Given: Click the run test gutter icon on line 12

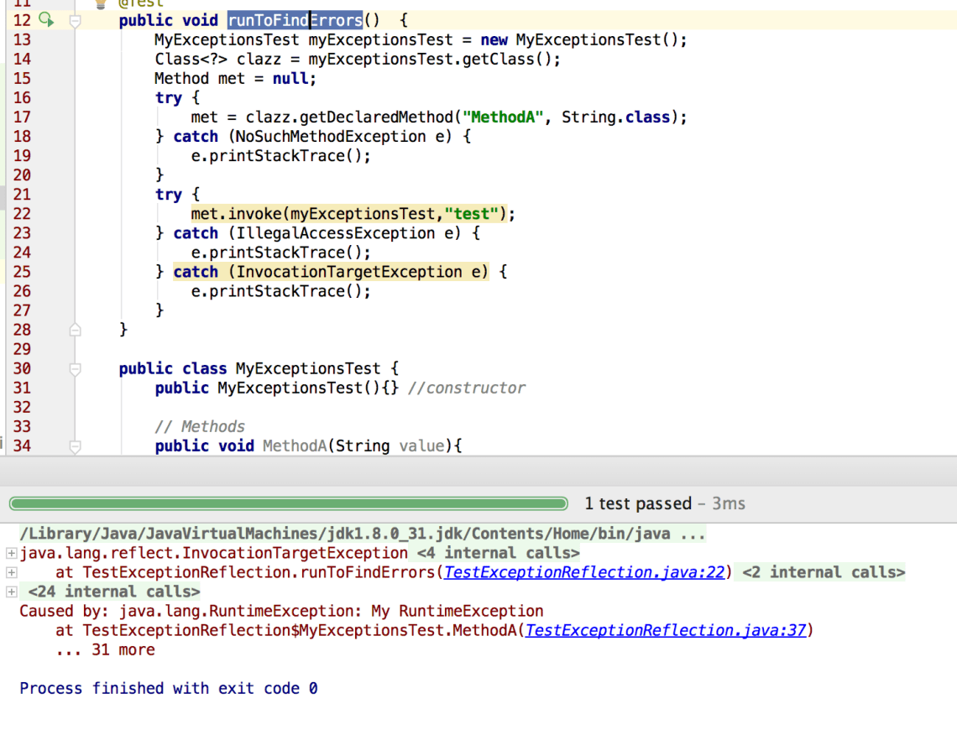Looking at the screenshot, I should 45,20.
